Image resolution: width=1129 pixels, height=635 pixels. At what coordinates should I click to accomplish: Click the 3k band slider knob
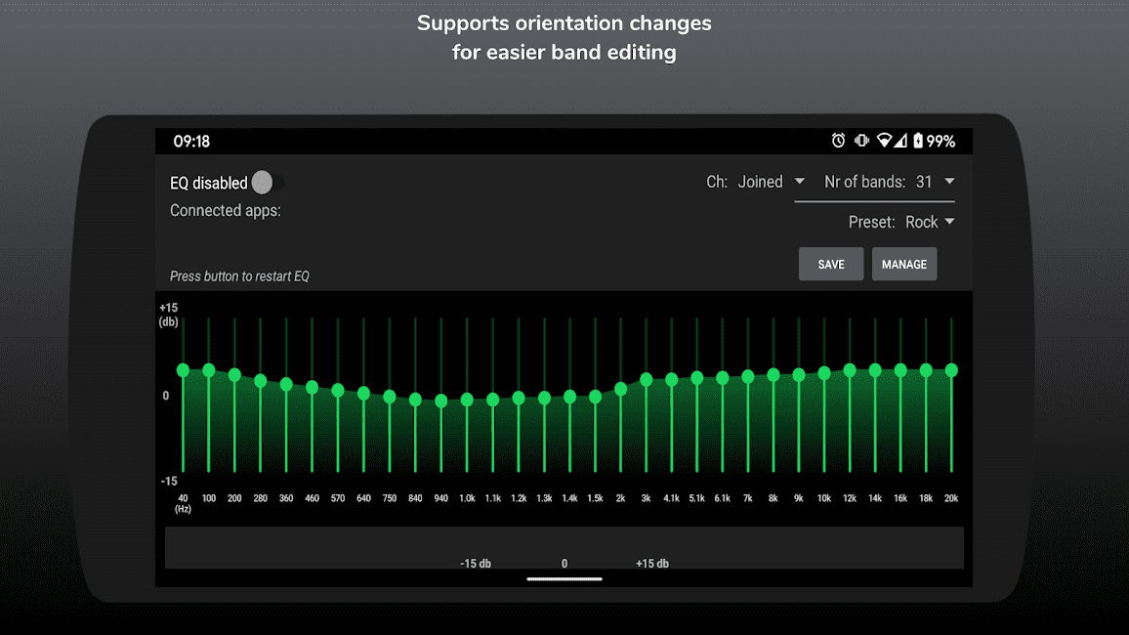(647, 379)
